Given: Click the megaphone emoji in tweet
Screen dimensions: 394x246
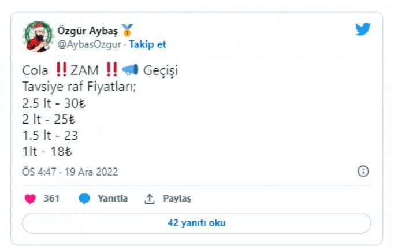Looking at the screenshot, I should pyautogui.click(x=130, y=70).
